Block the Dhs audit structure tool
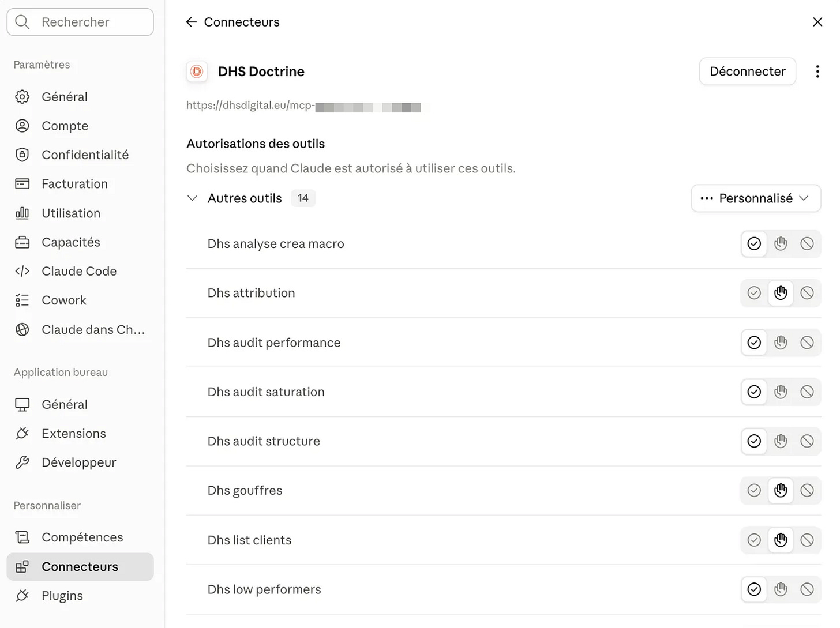840x628 pixels. pyautogui.click(x=807, y=441)
